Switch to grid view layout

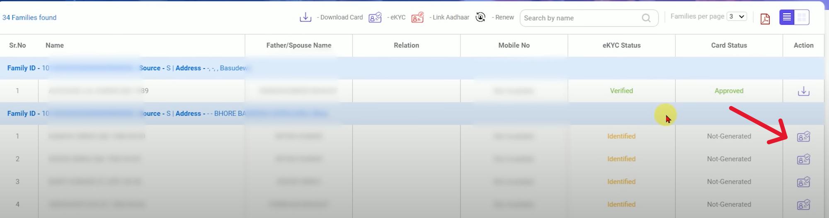tap(802, 17)
